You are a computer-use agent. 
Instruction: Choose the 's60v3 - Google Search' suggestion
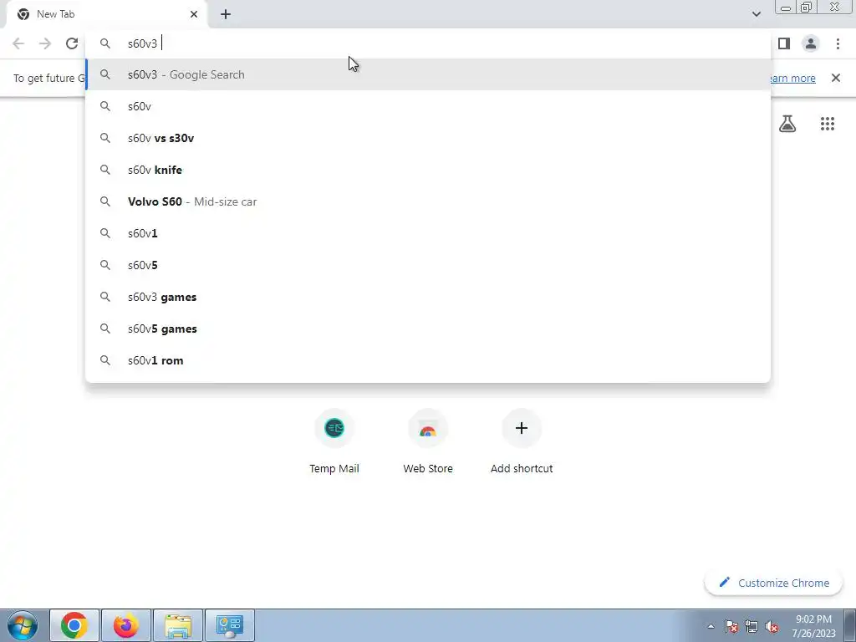pos(428,74)
